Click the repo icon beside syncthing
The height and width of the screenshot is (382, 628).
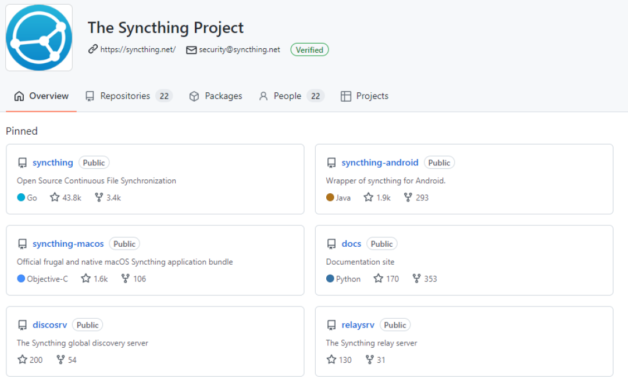click(x=23, y=163)
